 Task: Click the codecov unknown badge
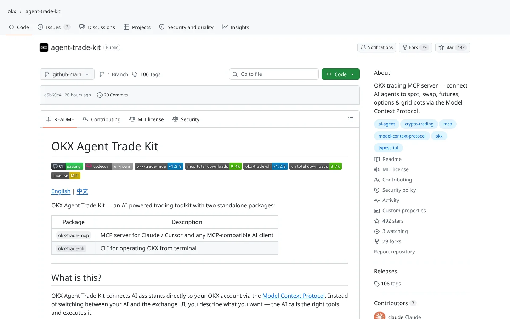coord(109,166)
